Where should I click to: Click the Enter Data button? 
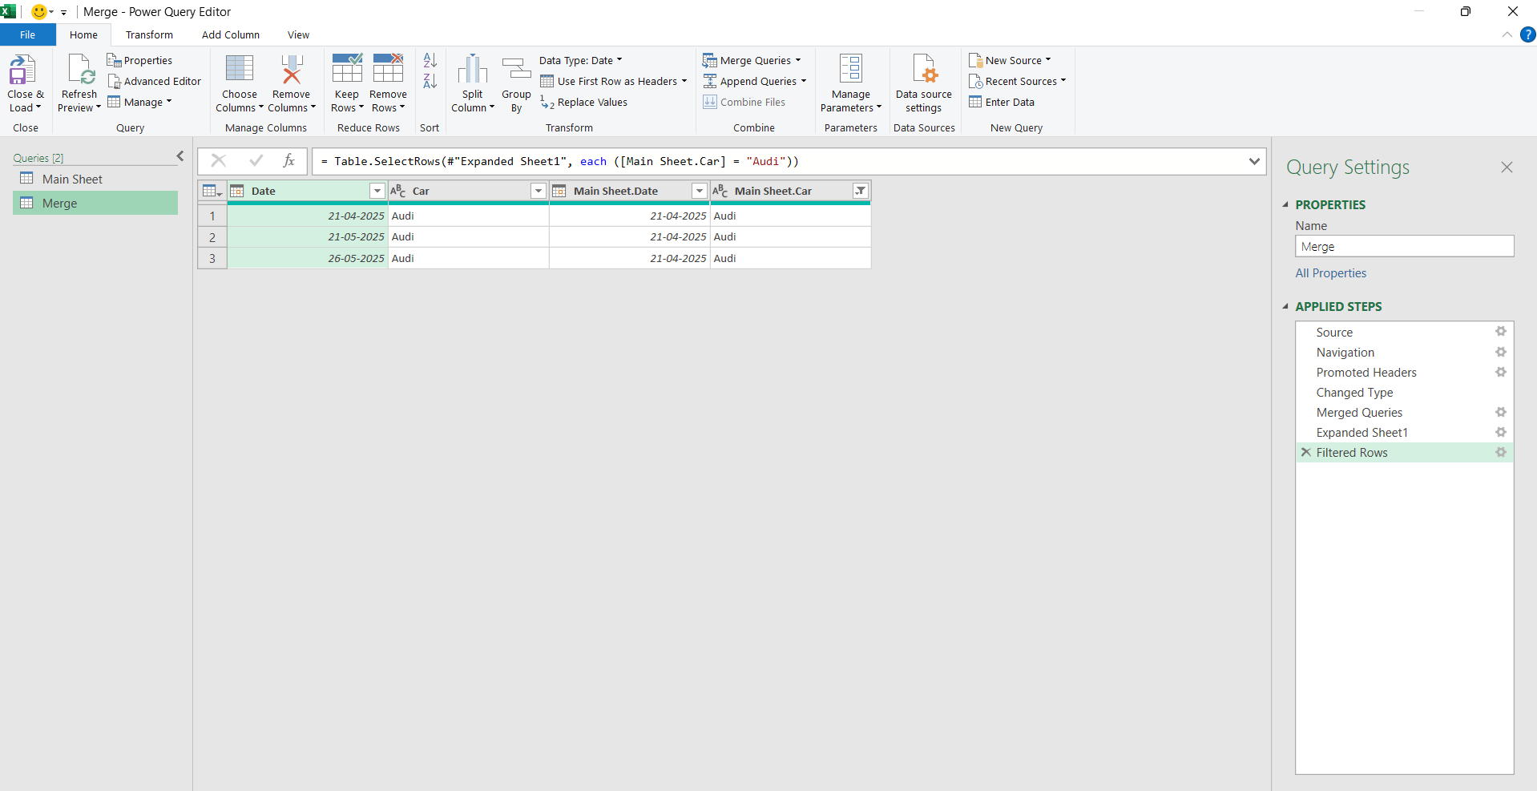tap(1002, 102)
